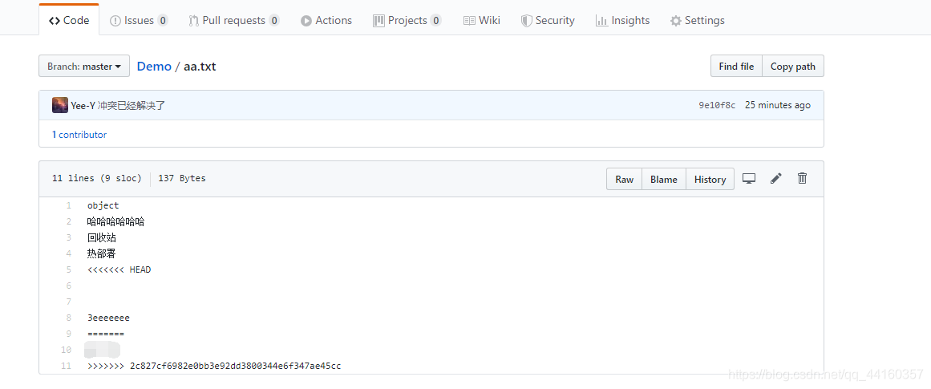The image size is (931, 389).
Task: Click the '11 lines (9 sloc)' text
Action: pos(97,178)
